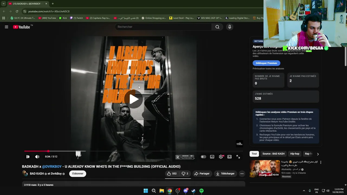This screenshot has height=195, width=347.
Task: Click the youtube.com address bar URL
Action: pyautogui.click(x=49, y=11)
